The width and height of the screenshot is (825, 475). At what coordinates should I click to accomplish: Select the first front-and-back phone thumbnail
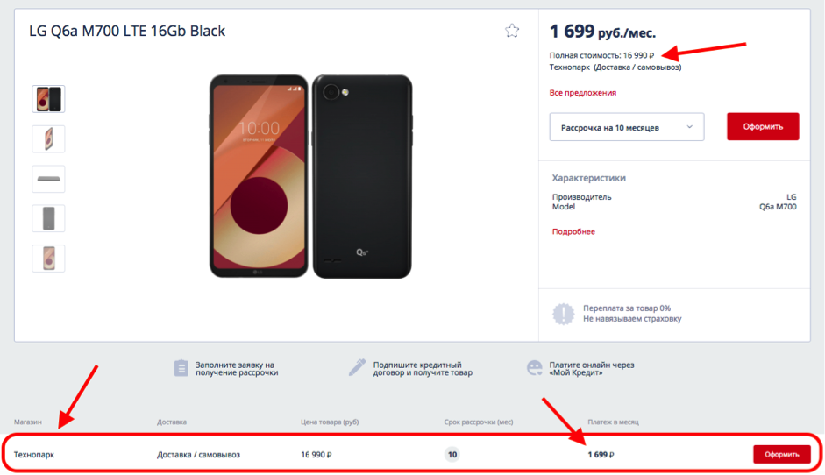click(48, 99)
